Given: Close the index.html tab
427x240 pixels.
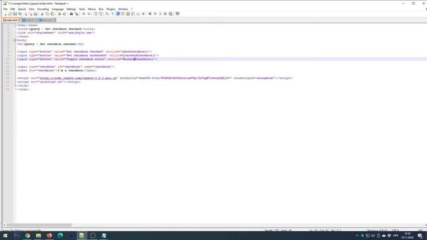Looking at the screenshot, I should coord(19,20).
